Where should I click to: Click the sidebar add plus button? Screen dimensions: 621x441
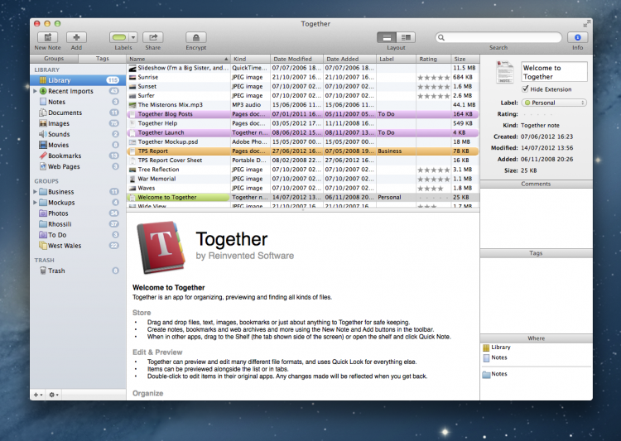pyautogui.click(x=37, y=395)
